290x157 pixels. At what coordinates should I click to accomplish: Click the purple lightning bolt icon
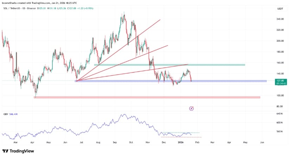point(192,109)
